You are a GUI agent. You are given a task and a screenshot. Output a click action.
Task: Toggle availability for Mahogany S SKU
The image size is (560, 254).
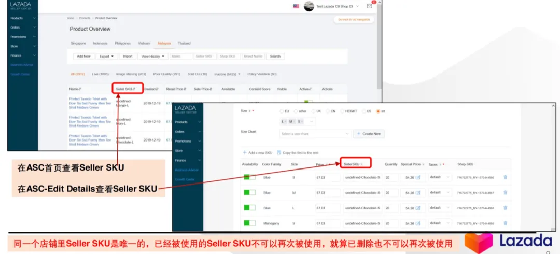tap(249, 223)
